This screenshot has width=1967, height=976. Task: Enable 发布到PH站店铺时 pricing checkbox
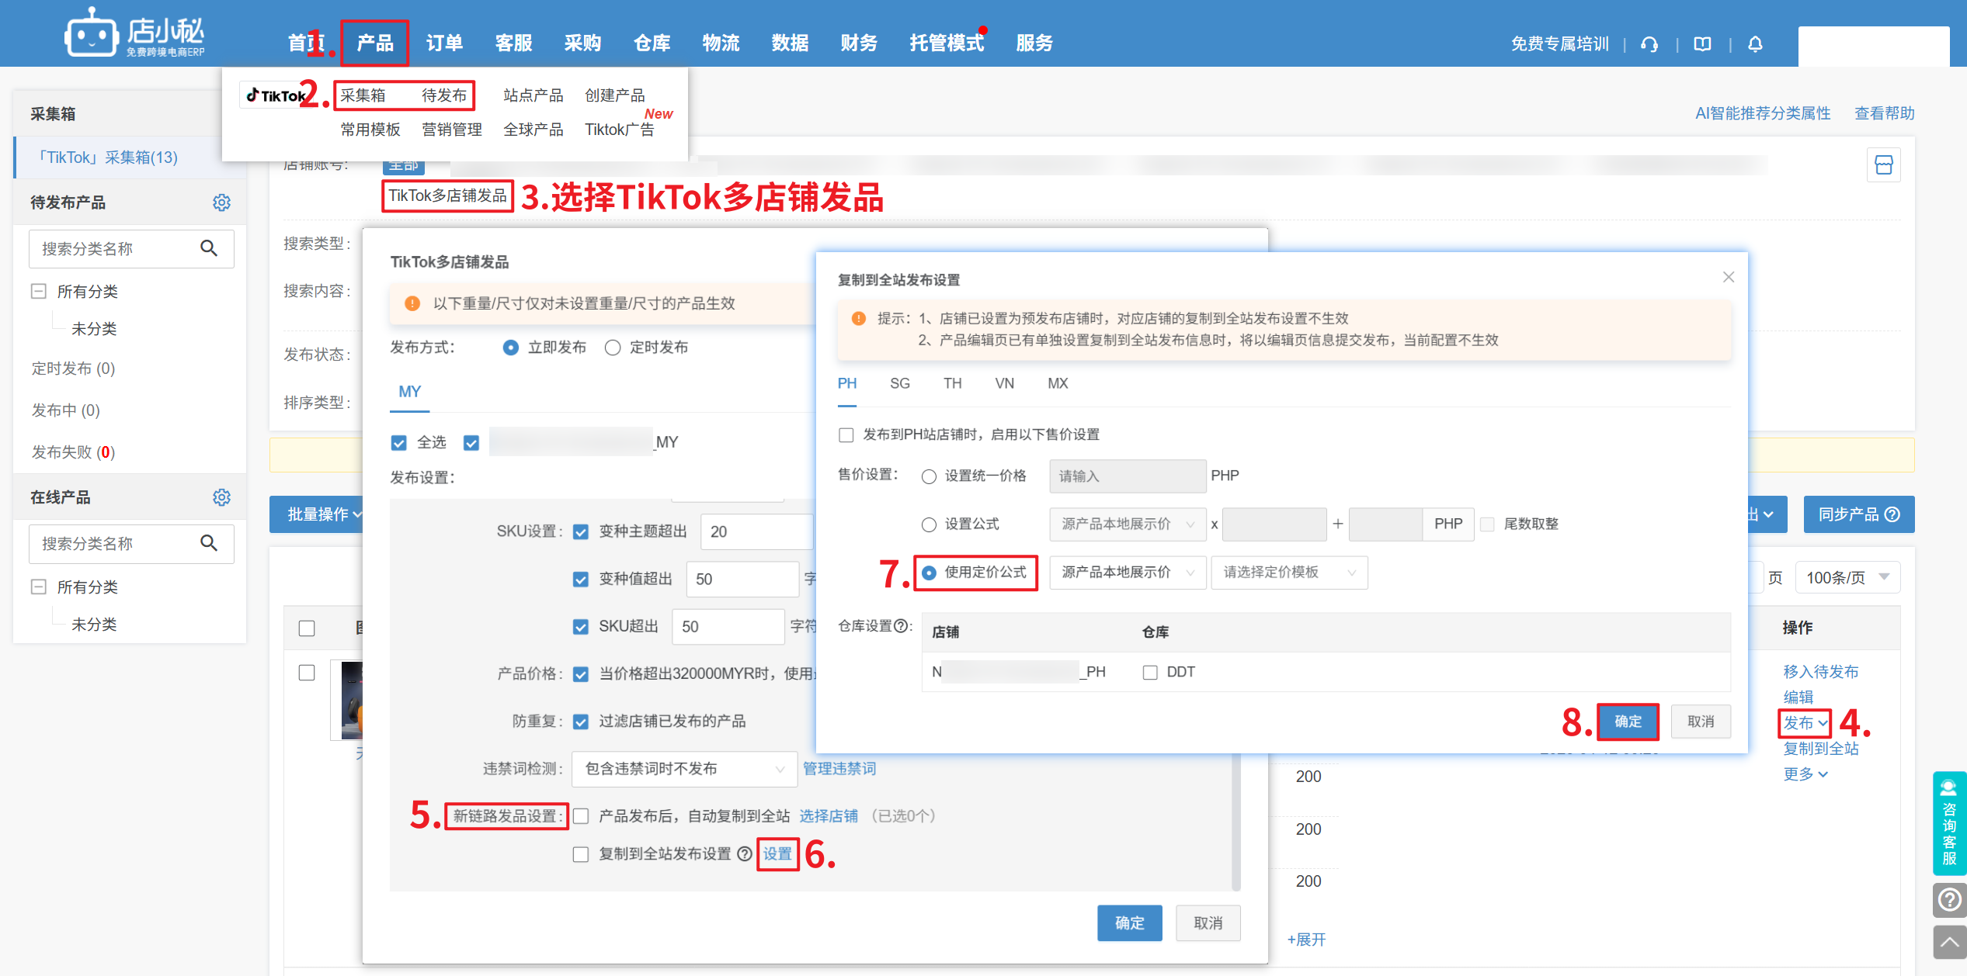[x=846, y=434]
